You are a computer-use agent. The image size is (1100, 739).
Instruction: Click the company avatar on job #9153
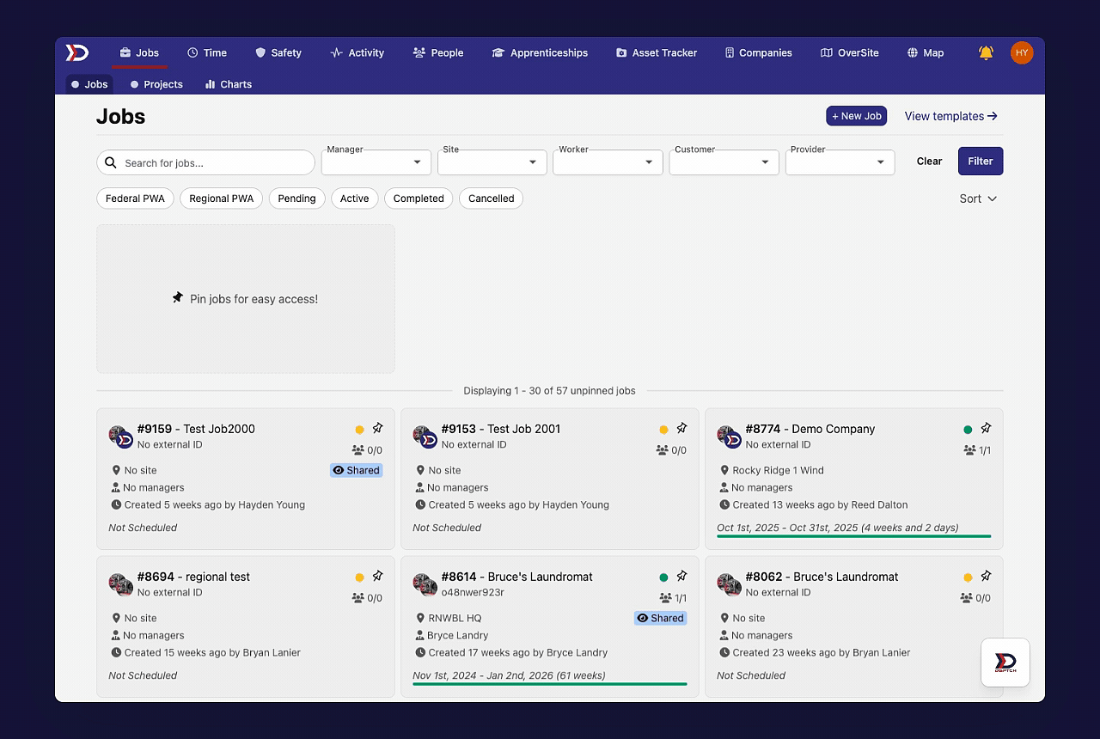click(x=425, y=437)
